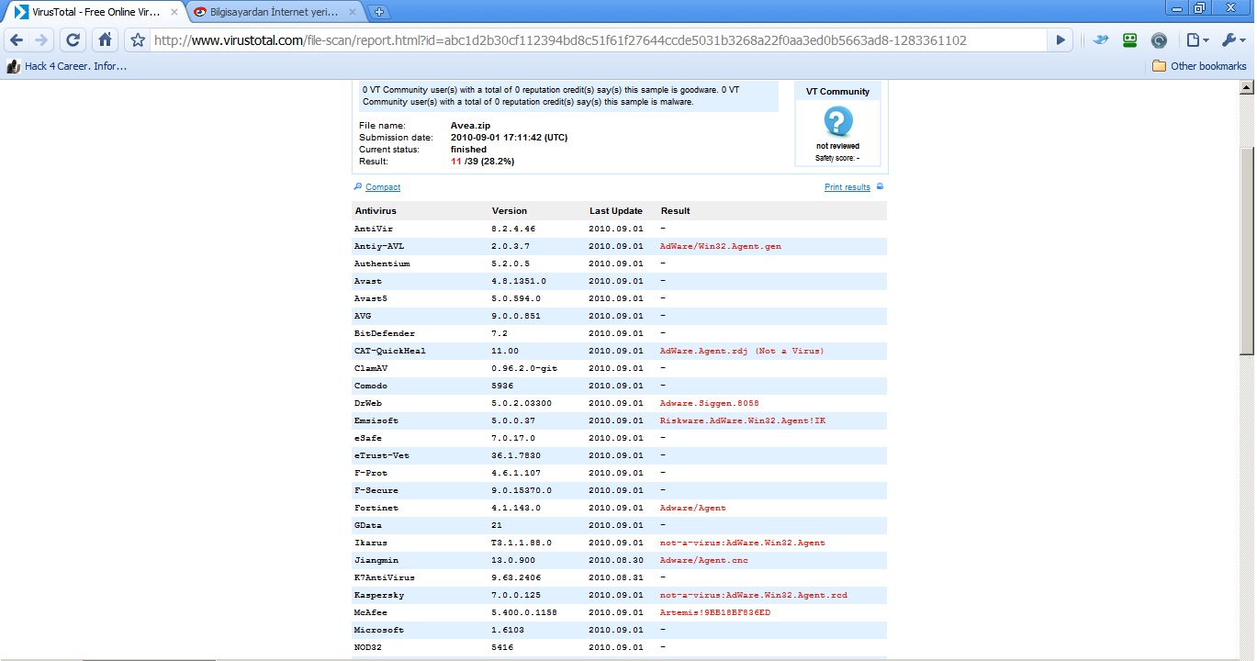The image size is (1257, 661).
Task: Click the Last Update column header
Action: coord(616,211)
